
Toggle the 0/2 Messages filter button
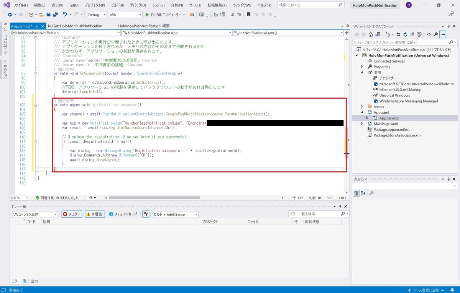tap(123, 214)
